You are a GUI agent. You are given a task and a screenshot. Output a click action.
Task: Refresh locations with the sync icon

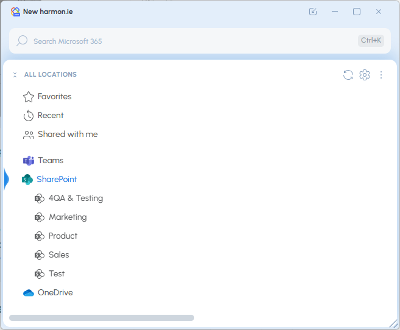(x=348, y=75)
